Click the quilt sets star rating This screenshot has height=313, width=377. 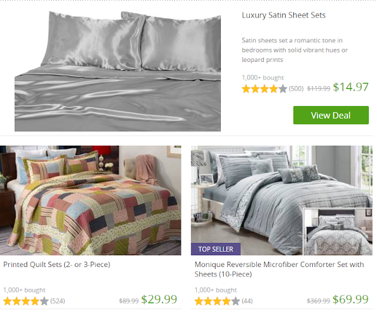click(25, 301)
